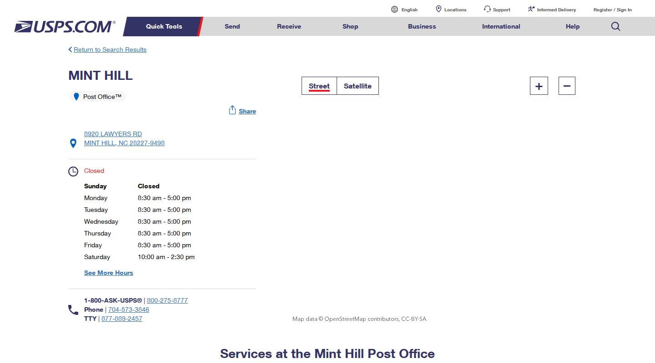The height and width of the screenshot is (363, 655).
Task: Open the Help menu
Action: (573, 26)
